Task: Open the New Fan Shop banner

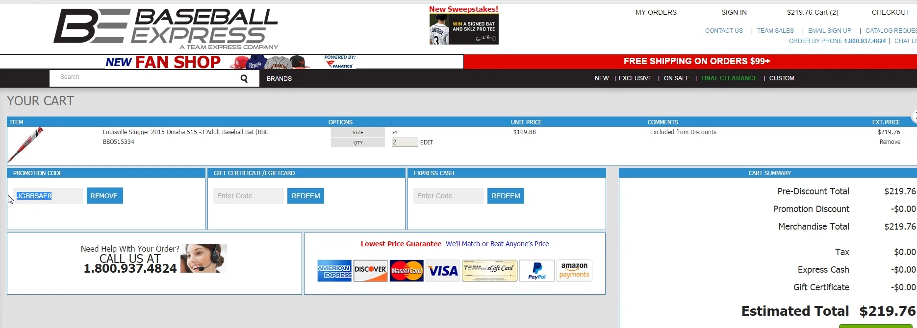Action: coord(230,62)
